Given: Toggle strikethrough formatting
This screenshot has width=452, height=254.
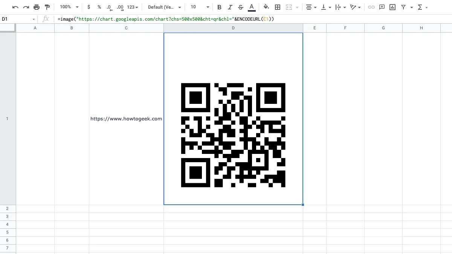Looking at the screenshot, I should click(x=241, y=7).
